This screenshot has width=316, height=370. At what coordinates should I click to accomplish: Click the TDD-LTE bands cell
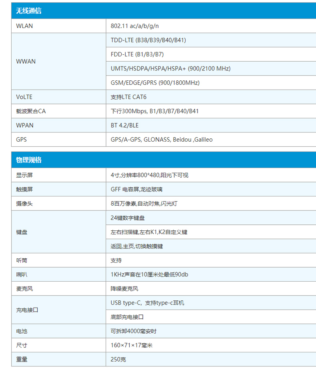coord(148,40)
